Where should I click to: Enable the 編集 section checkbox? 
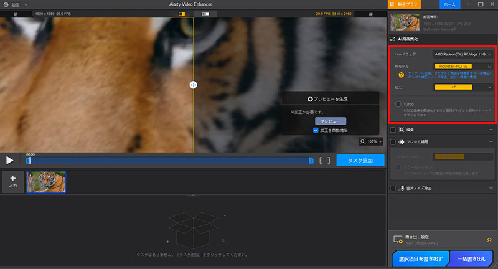393,130
